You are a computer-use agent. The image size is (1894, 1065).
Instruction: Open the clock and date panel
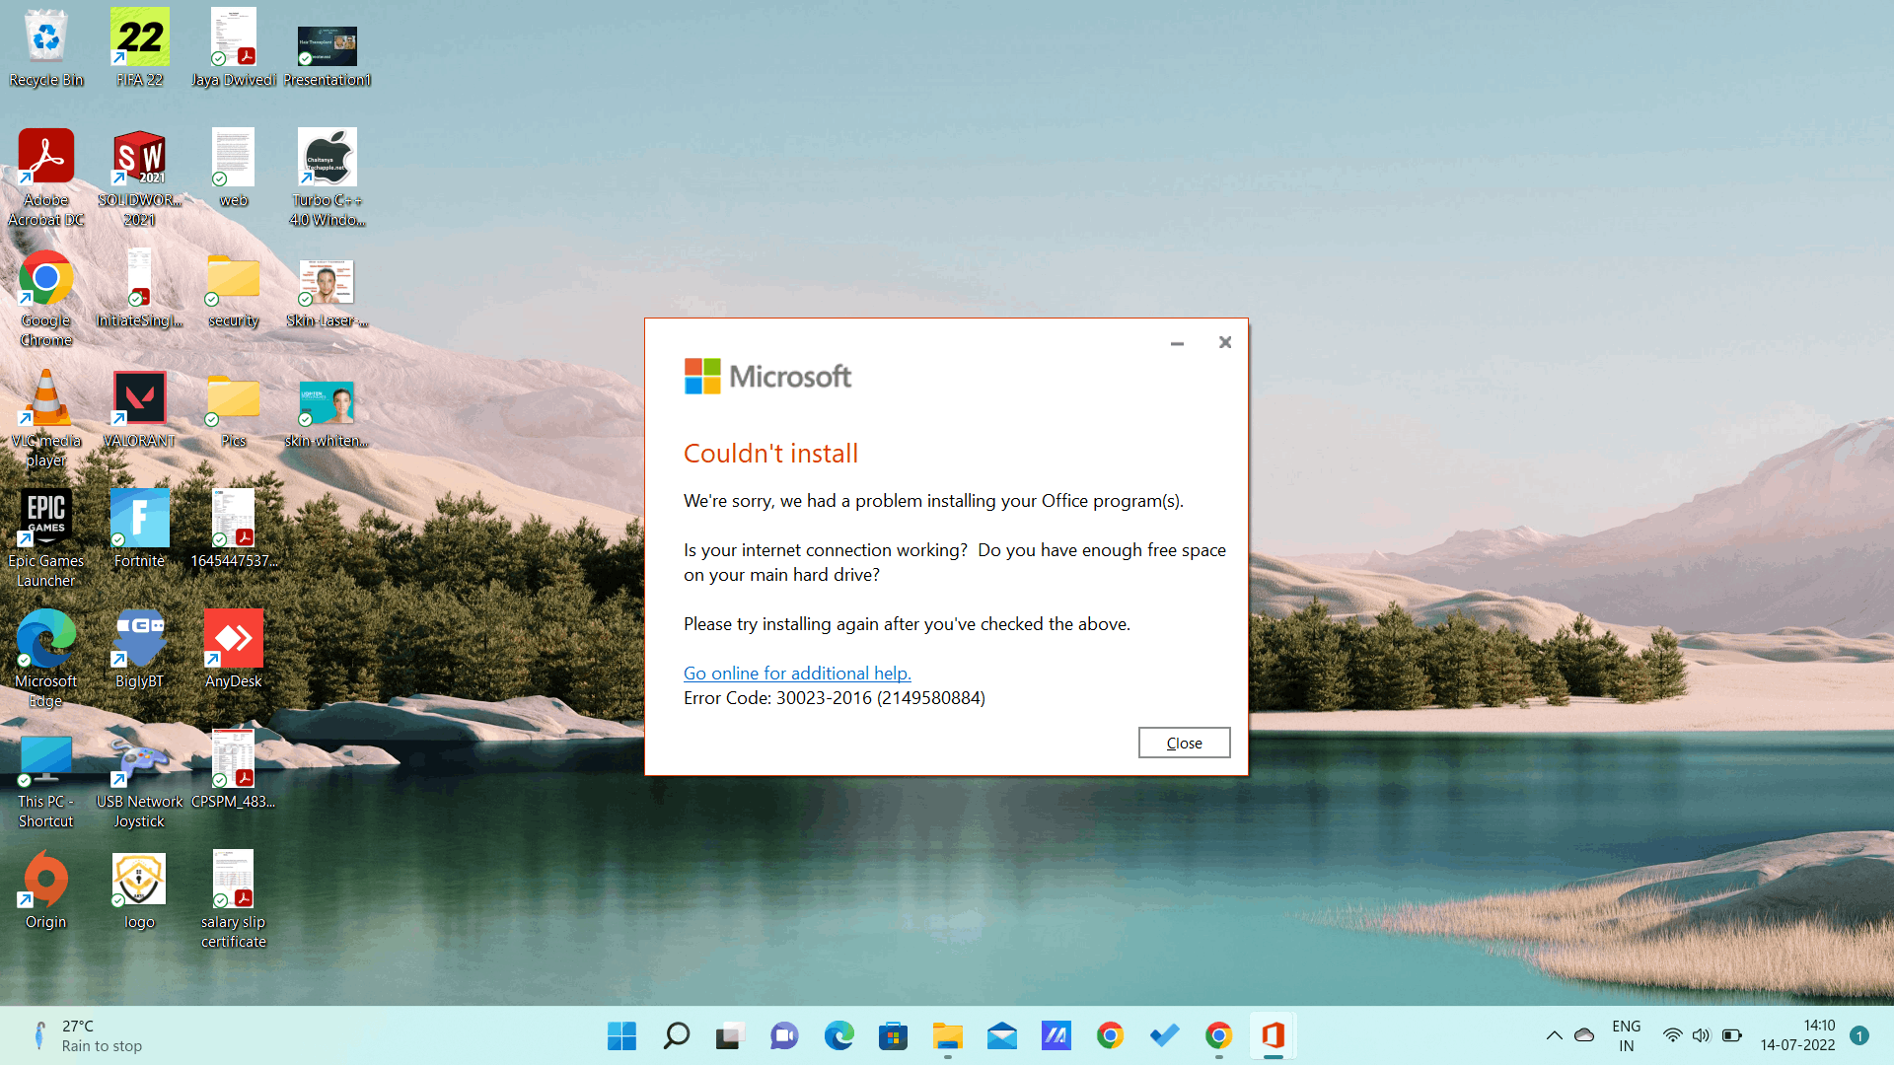(x=1797, y=1035)
